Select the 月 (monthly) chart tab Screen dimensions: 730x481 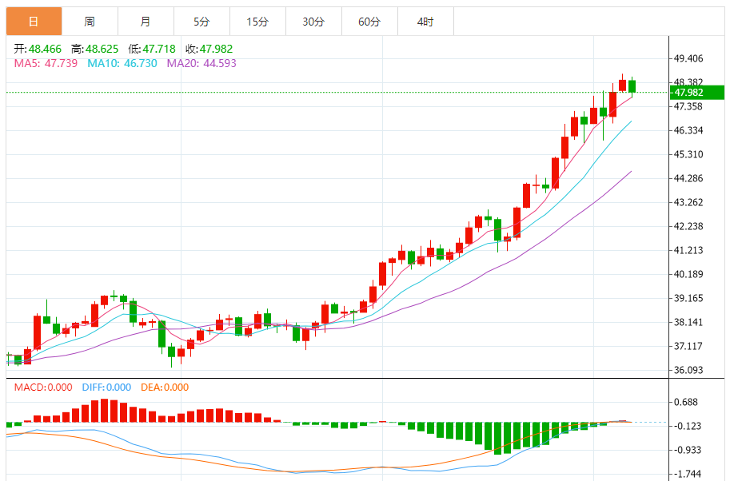145,22
